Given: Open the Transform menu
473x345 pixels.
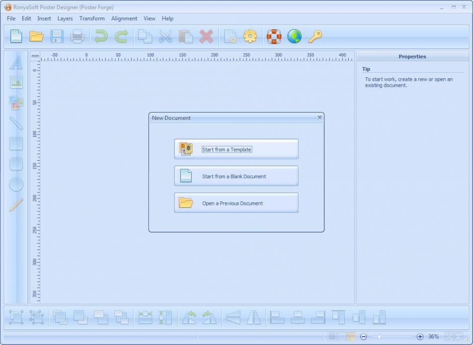Looking at the screenshot, I should pyautogui.click(x=92, y=19).
